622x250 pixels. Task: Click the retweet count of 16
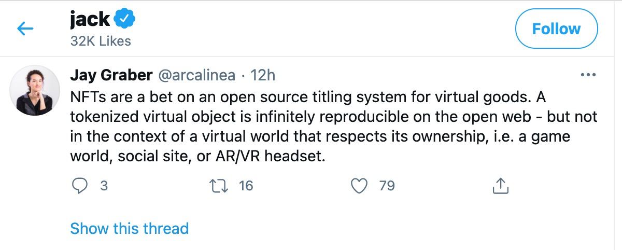pyautogui.click(x=246, y=185)
